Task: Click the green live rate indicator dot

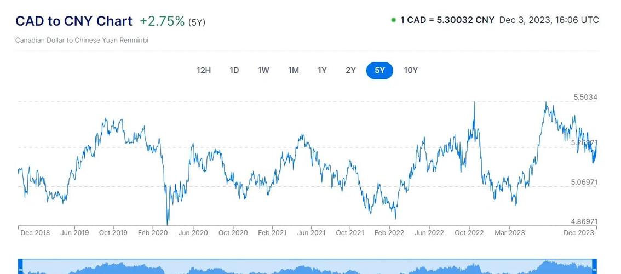Action: coord(393,20)
